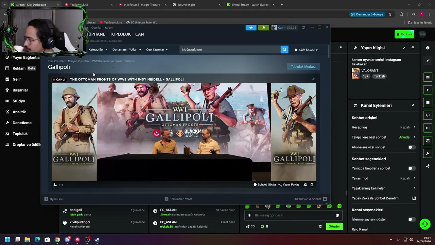The image size is (435, 245).
Task: Open File Explorer from the taskbar
Action: pos(27,240)
